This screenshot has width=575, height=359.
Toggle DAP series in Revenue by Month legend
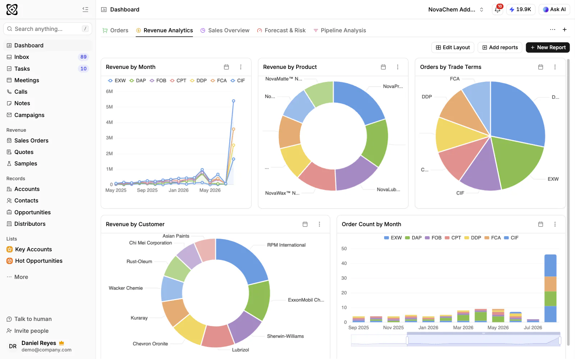138,81
